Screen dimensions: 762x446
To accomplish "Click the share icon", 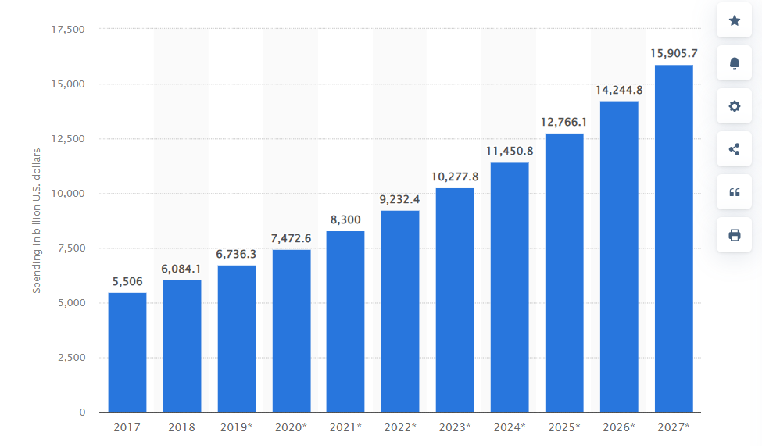I will click(734, 149).
